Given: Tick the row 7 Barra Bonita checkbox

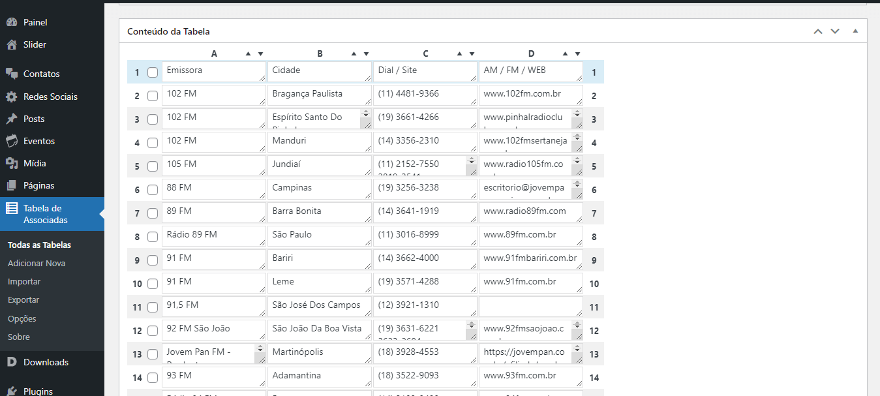Looking at the screenshot, I should point(153,213).
